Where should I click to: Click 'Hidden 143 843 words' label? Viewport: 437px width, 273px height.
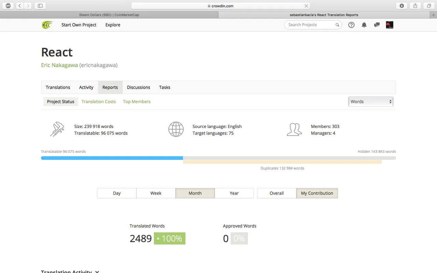click(377, 152)
